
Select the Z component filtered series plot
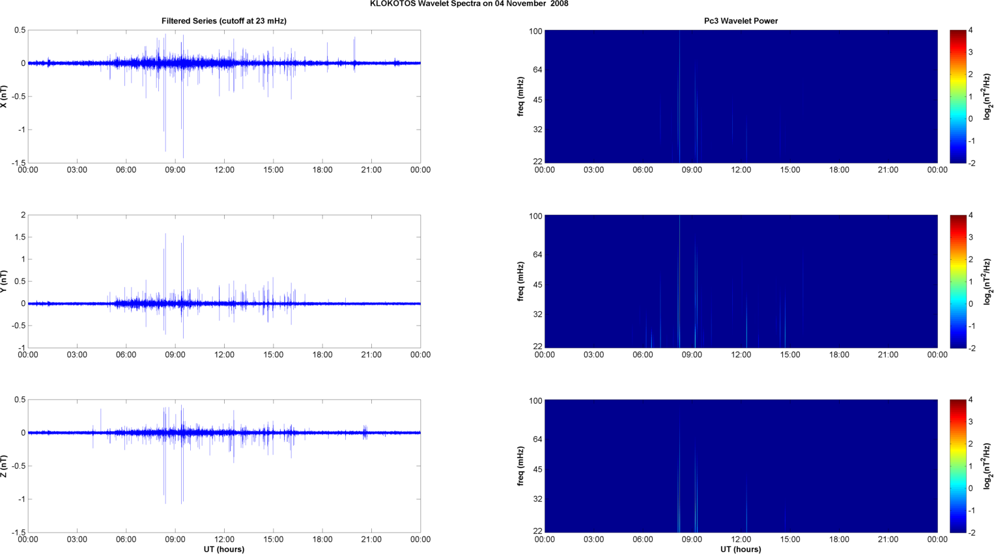pos(224,466)
